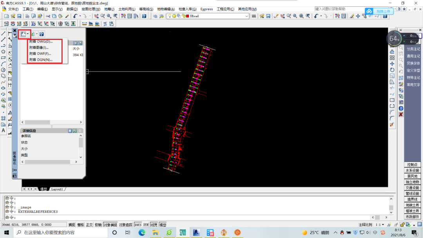Viewport: 423px width, 238px height.
Task: Click the Refresh icon in references panel
Action: point(33,34)
